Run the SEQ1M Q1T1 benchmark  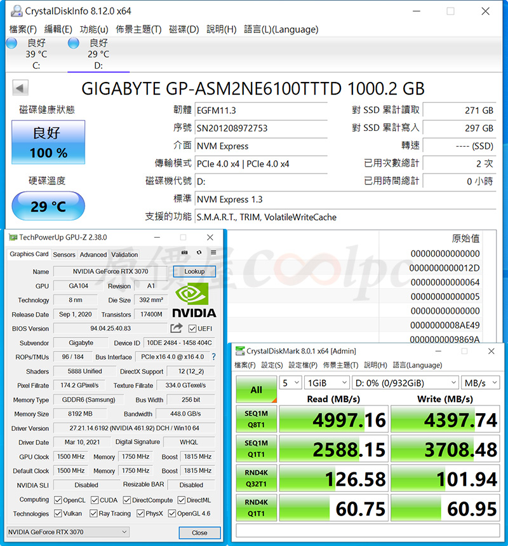[x=257, y=449]
